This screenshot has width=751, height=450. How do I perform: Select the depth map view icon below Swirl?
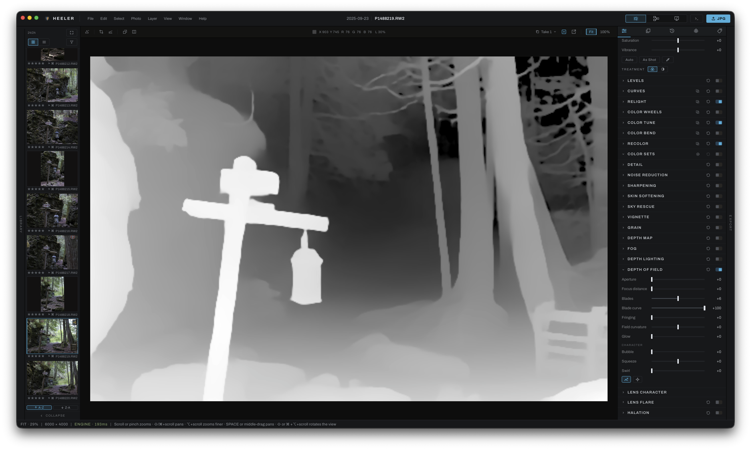coord(626,379)
